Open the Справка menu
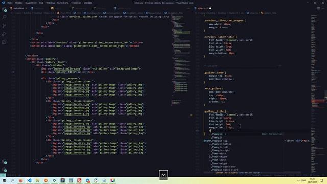The image size is (327, 184). coord(88,3)
